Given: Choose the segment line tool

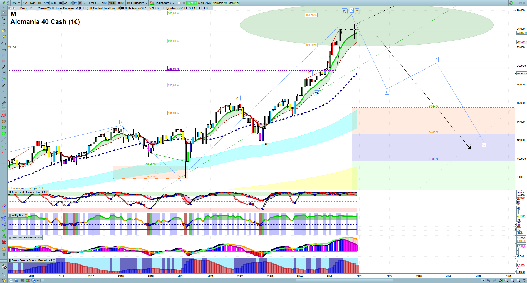Looking at the screenshot, I should (x=4, y=85).
